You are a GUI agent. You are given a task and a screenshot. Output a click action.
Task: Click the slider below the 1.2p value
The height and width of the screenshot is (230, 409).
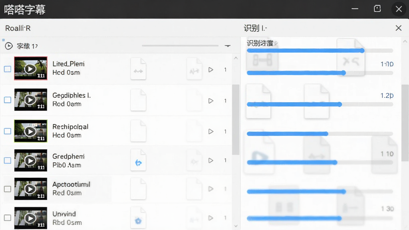tap(320, 105)
